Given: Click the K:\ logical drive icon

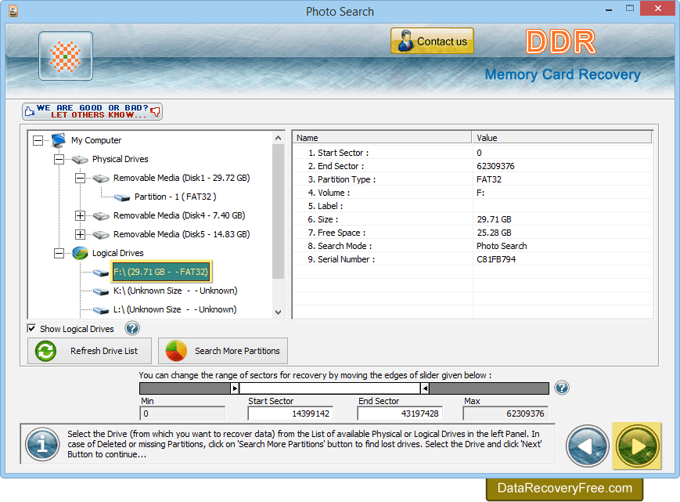Looking at the screenshot, I should (x=101, y=291).
